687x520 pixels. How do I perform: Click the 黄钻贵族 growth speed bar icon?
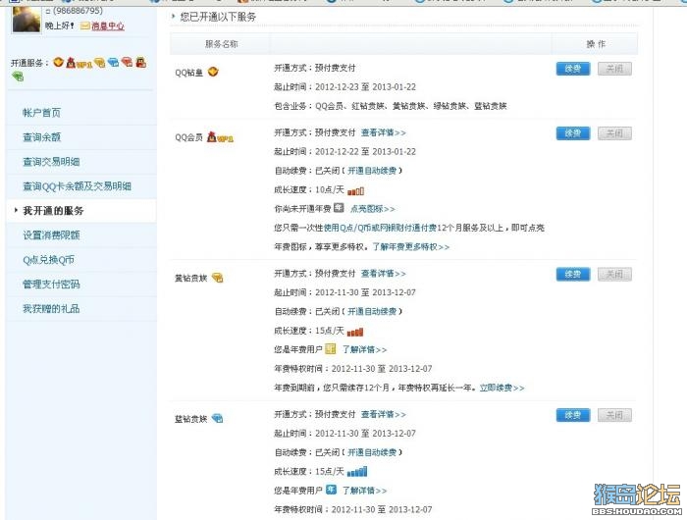click(x=355, y=332)
